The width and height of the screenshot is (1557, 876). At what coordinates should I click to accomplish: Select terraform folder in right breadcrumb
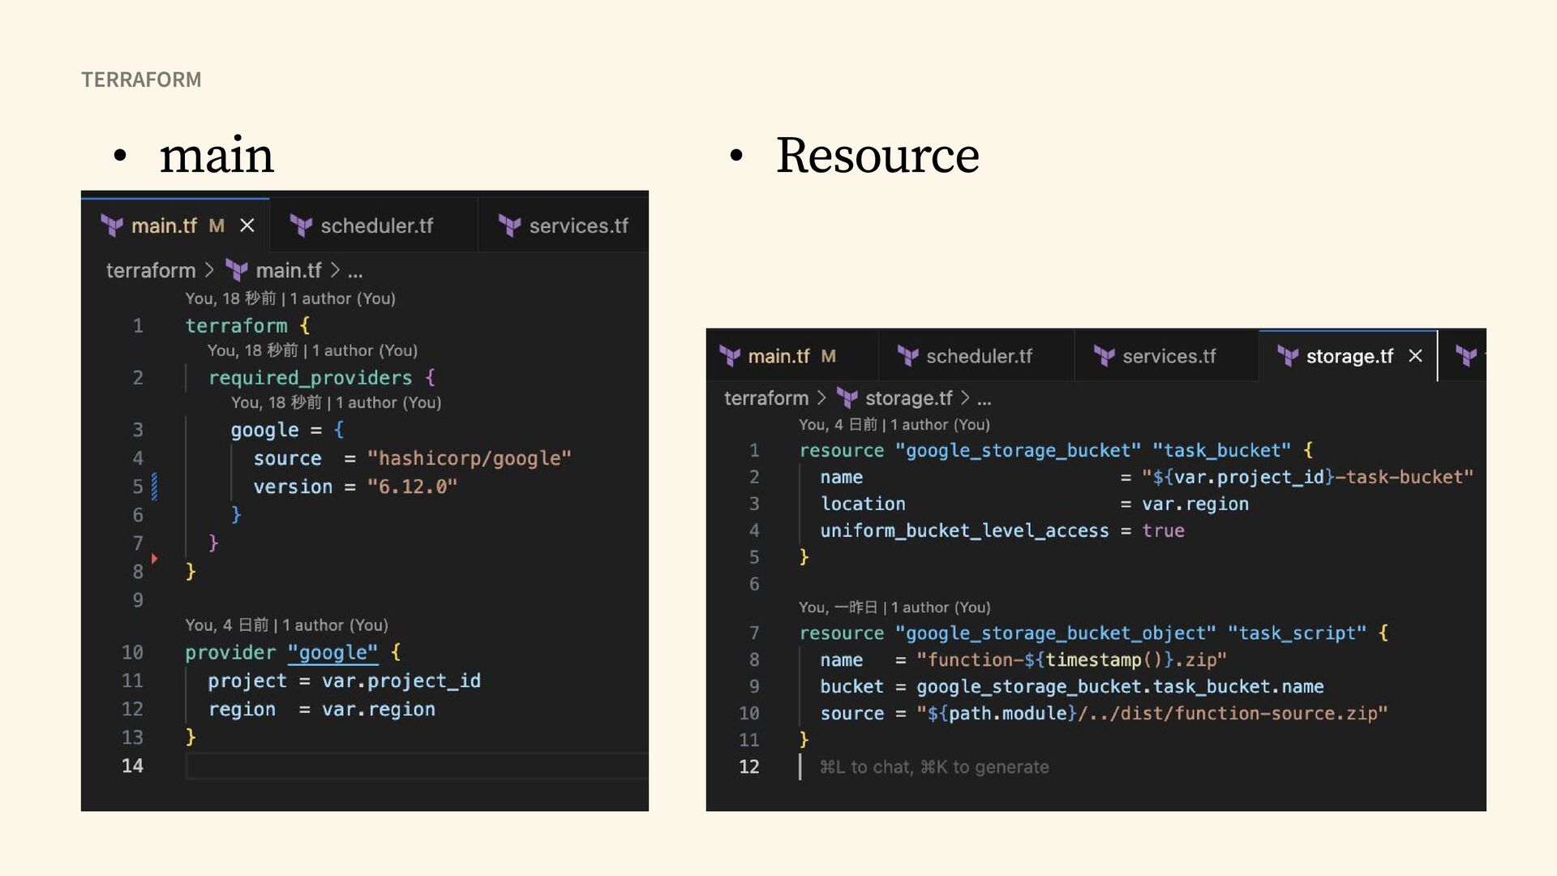coord(766,398)
